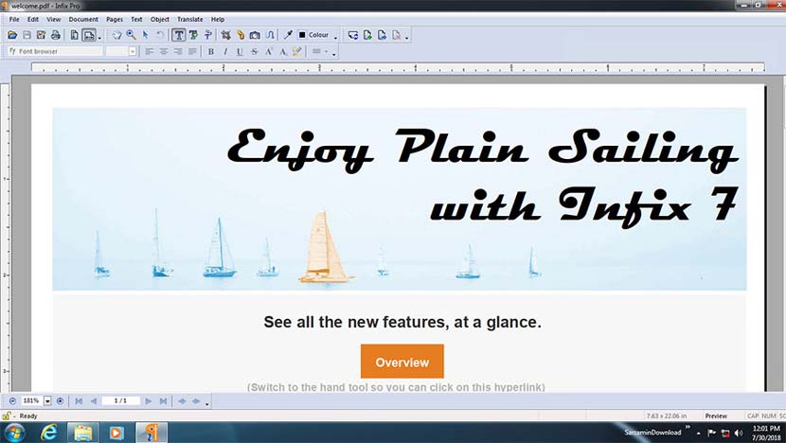Click the Undo icon

160,35
